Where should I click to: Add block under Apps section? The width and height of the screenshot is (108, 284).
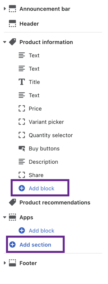pyautogui.click(x=37, y=230)
